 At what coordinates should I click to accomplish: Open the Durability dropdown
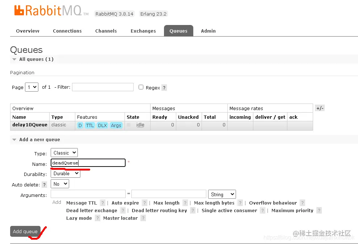[x=66, y=173]
